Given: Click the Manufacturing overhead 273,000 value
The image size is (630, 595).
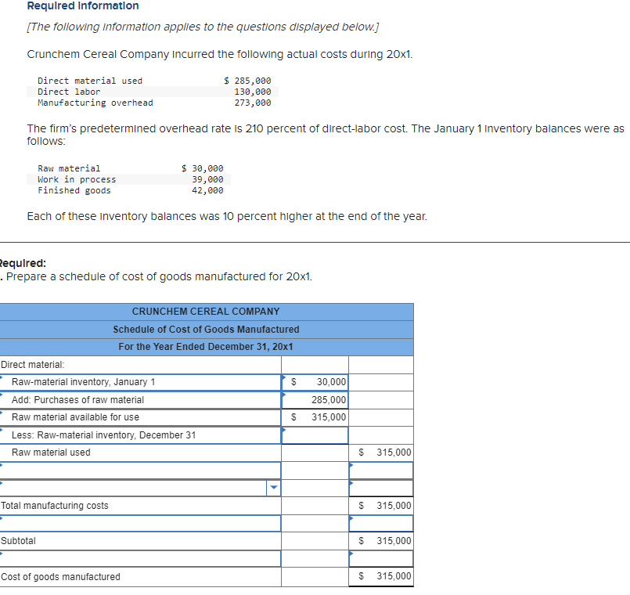Looking at the screenshot, I should (x=253, y=103).
